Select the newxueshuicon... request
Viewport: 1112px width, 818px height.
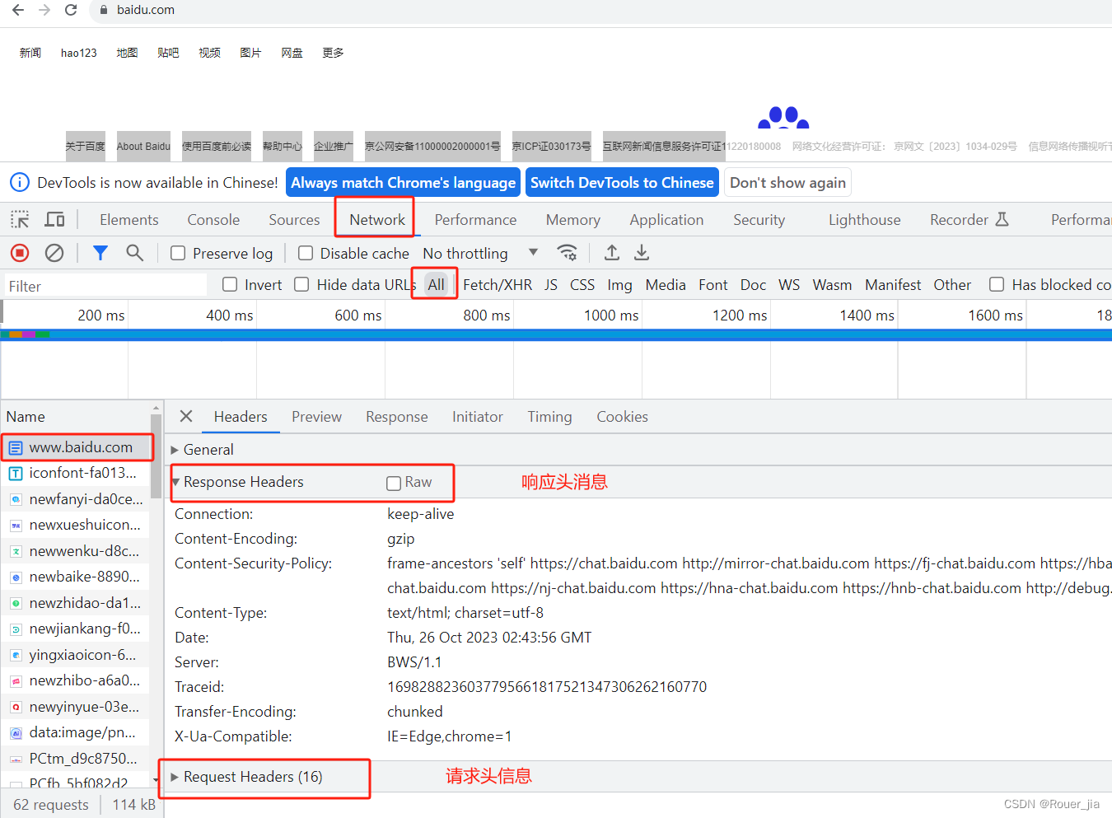coord(76,525)
